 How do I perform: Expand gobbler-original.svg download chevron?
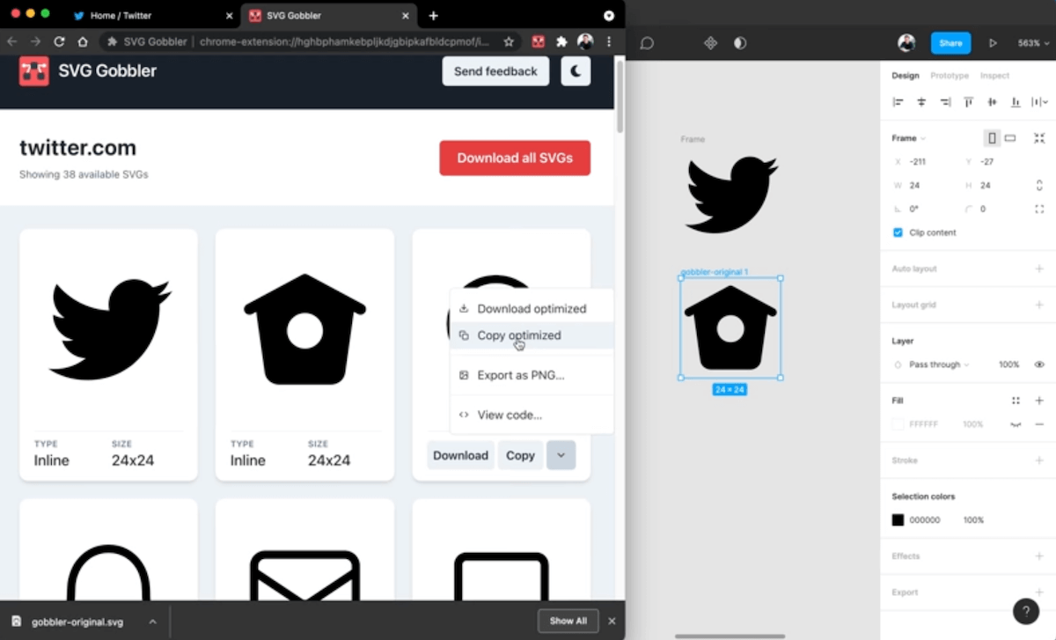point(152,622)
